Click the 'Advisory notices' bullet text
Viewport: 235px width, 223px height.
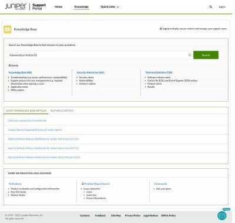point(88,84)
